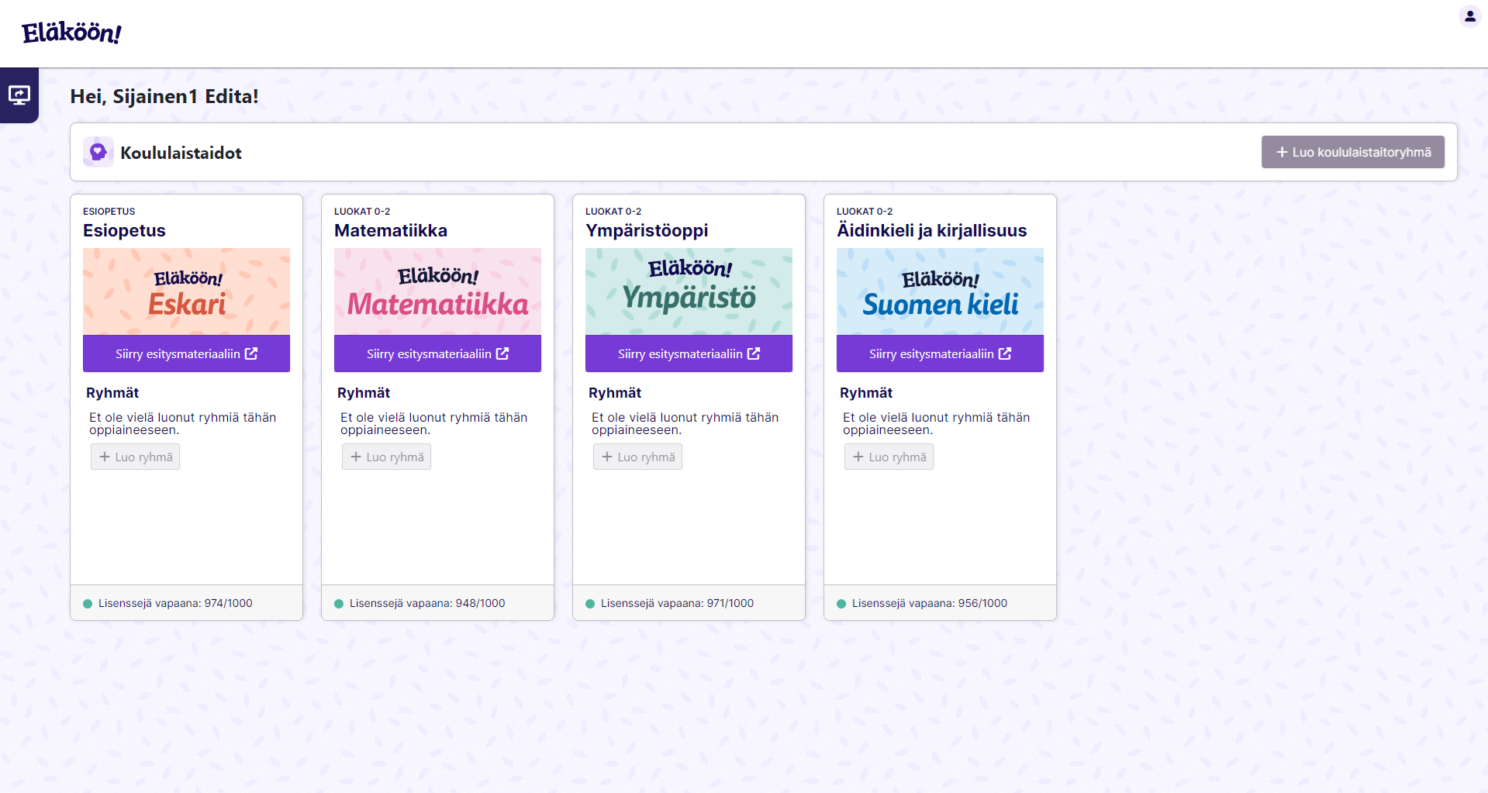The image size is (1488, 793).
Task: Create group in Äidinkieli ja kirjallisuus card
Action: point(889,457)
